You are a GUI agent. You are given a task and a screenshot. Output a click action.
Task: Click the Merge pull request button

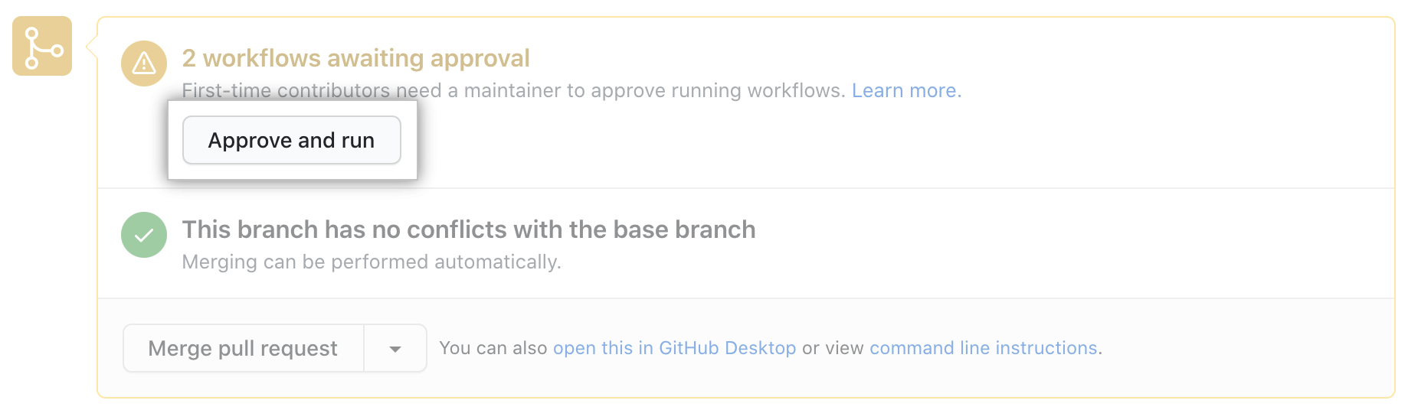click(244, 348)
